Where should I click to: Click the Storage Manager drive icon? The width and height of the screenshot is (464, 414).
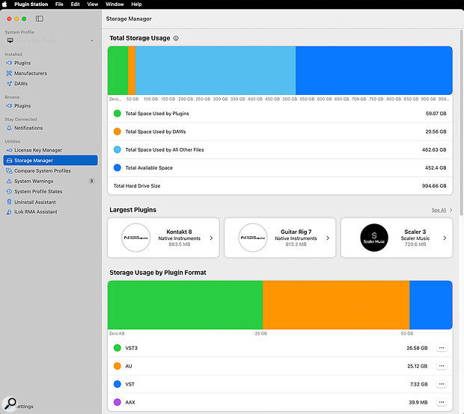click(9, 161)
